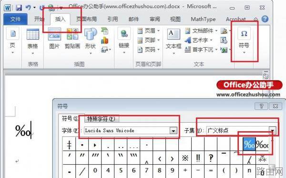286x178 pixels.
Task: Select the single left angle ‹ symbol
Action: [x=159, y=158]
